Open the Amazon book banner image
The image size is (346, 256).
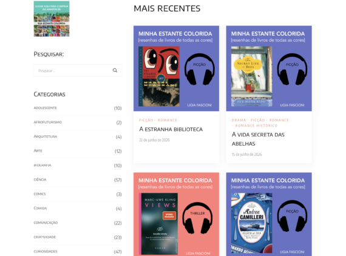click(52, 19)
